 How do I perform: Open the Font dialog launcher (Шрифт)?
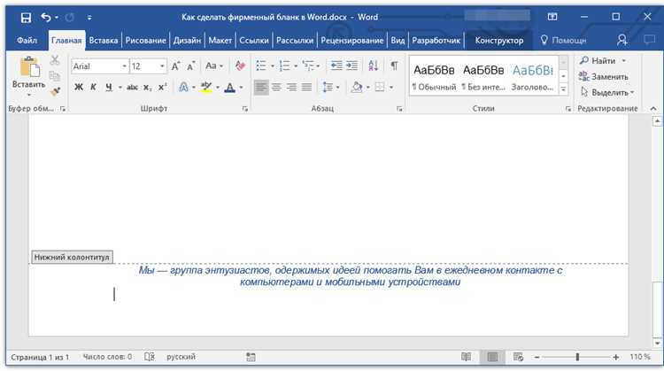pos(245,109)
